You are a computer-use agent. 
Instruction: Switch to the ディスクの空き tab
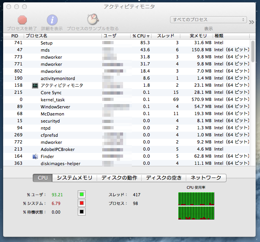point(164,178)
